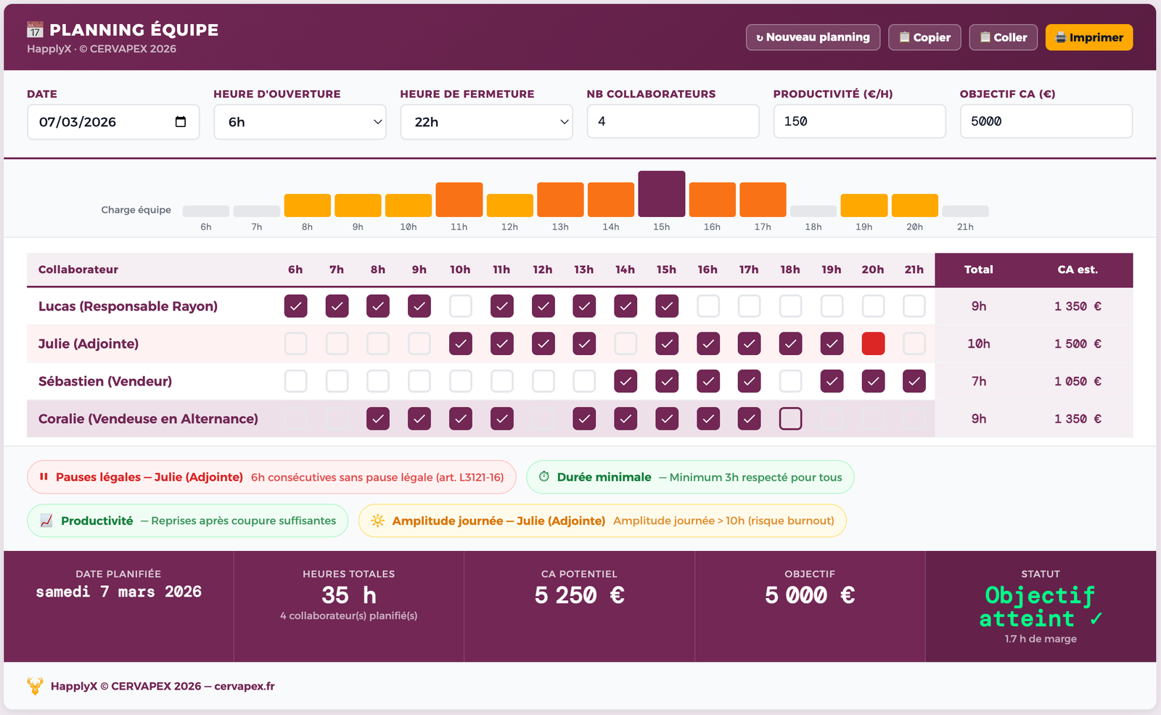Click the HapplyX deer logo in footer
The height and width of the screenshot is (715, 1161).
[35, 686]
